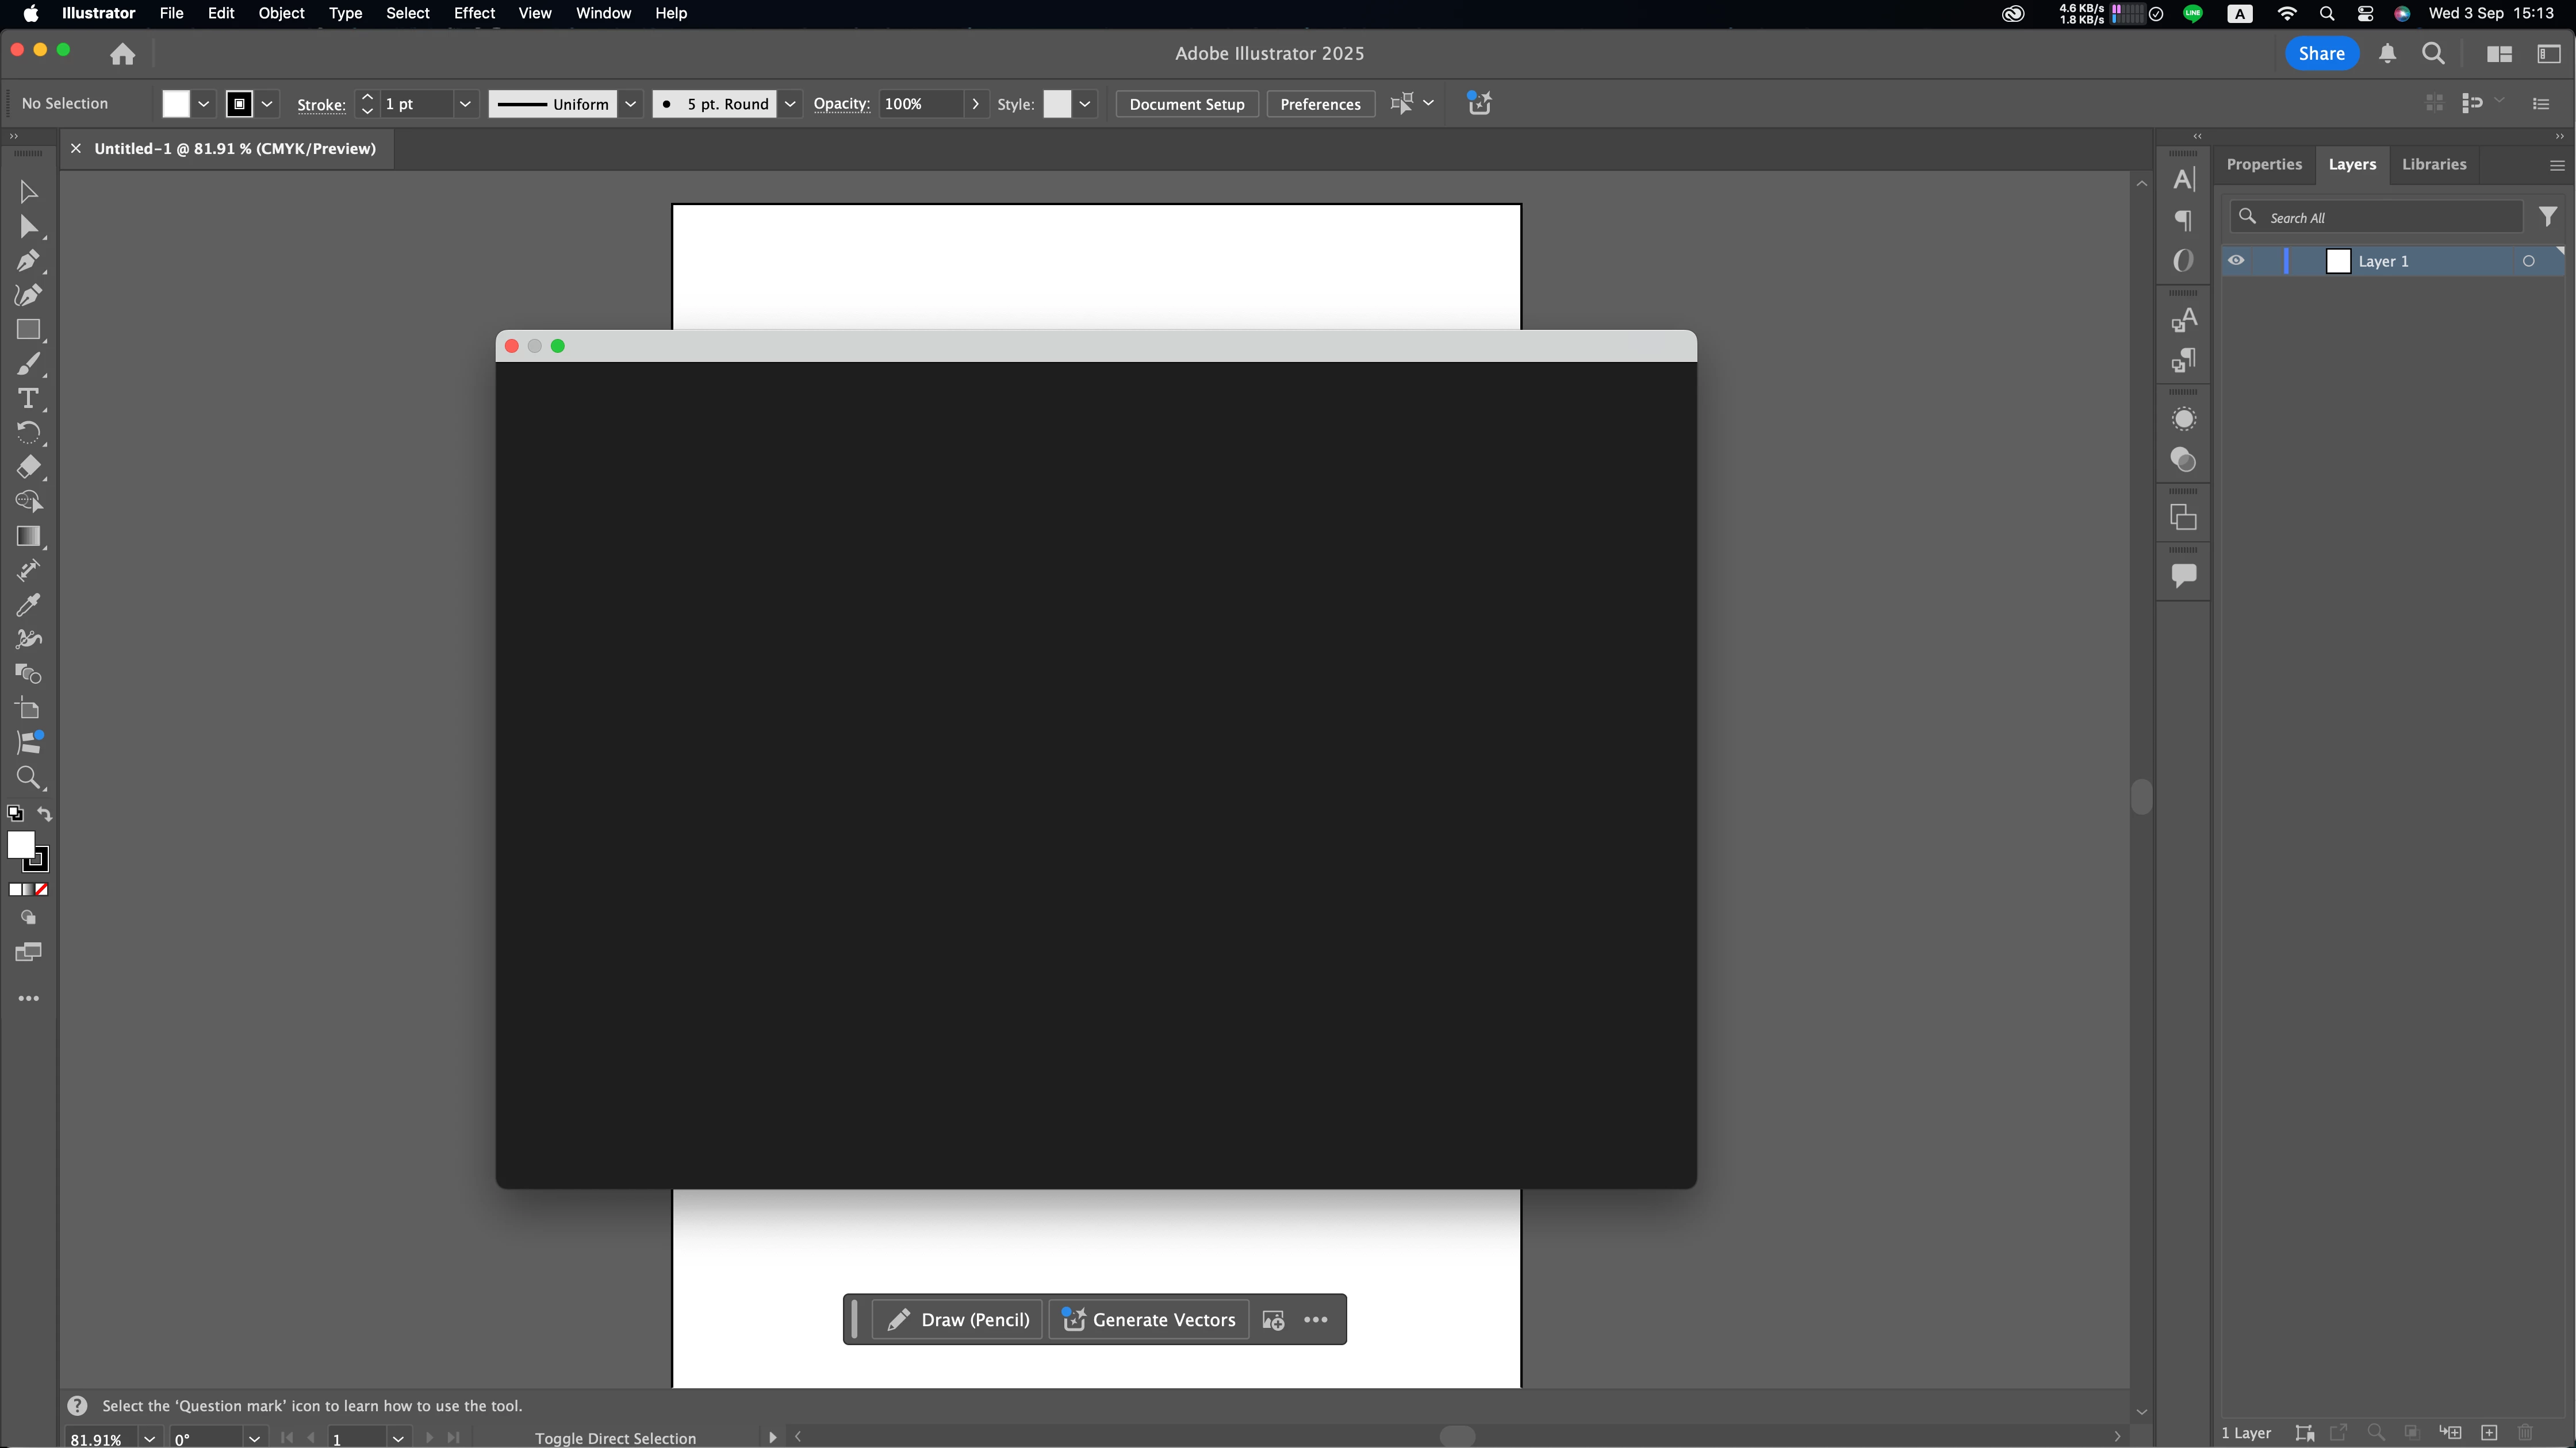Select the Pen tool
The height and width of the screenshot is (1448, 2576).
[x=28, y=261]
